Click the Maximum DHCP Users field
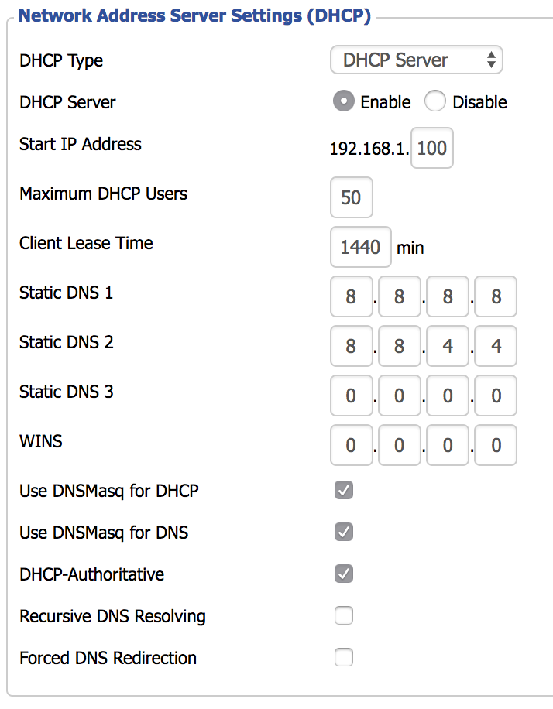 [351, 197]
